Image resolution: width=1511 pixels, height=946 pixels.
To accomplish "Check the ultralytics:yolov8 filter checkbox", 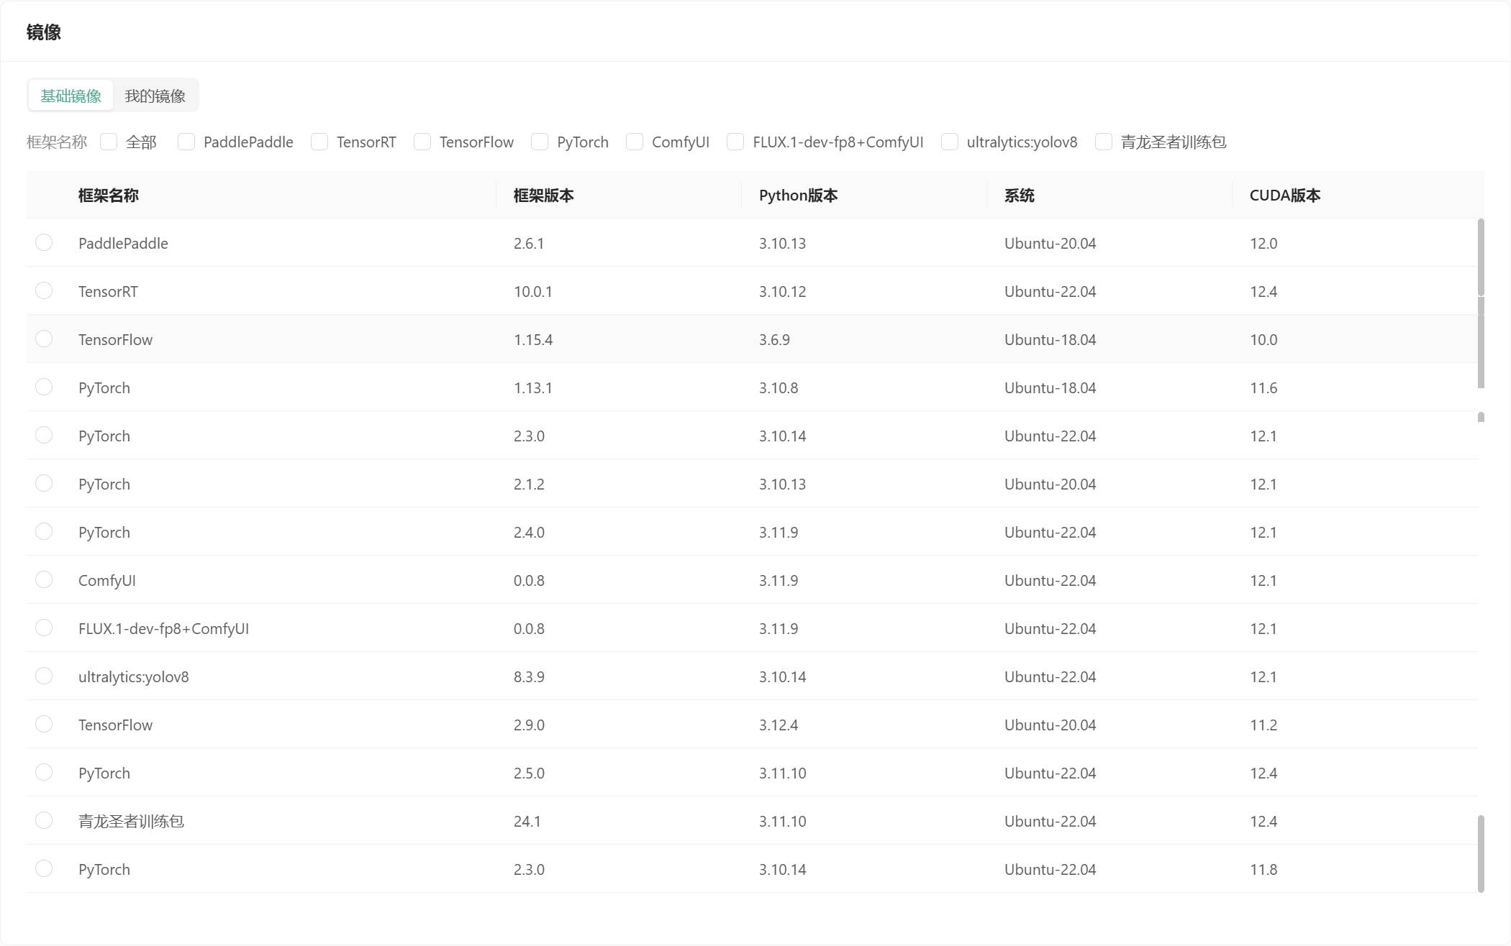I will [950, 142].
